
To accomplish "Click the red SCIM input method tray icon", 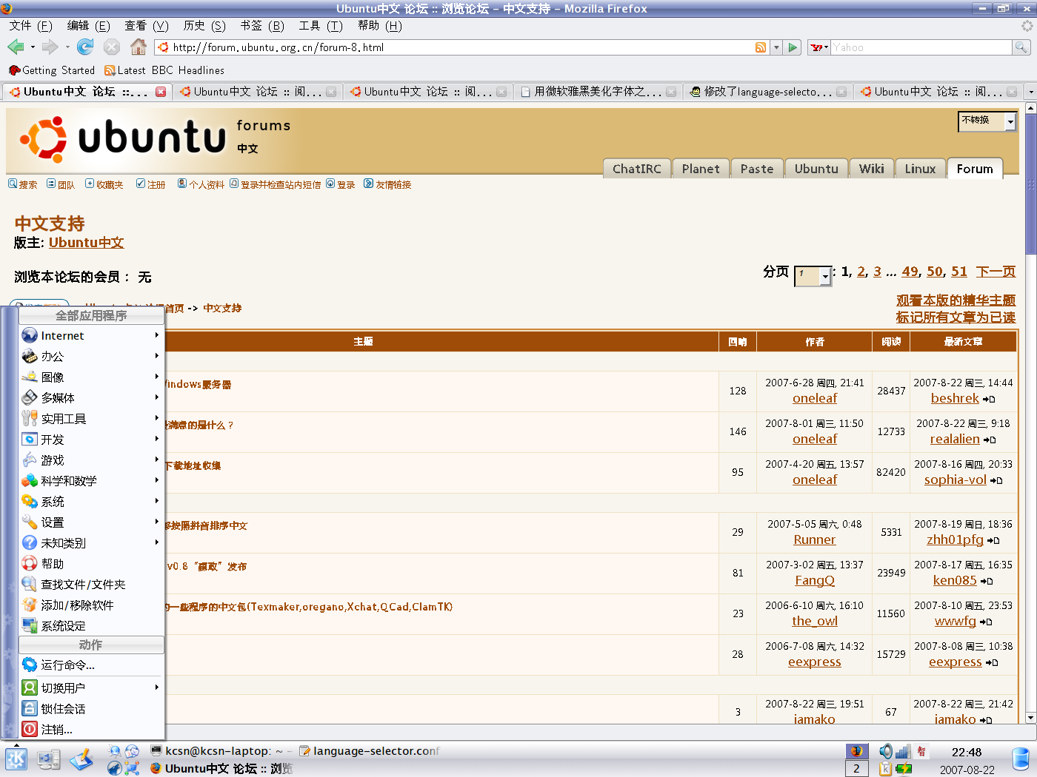I will coord(921,752).
